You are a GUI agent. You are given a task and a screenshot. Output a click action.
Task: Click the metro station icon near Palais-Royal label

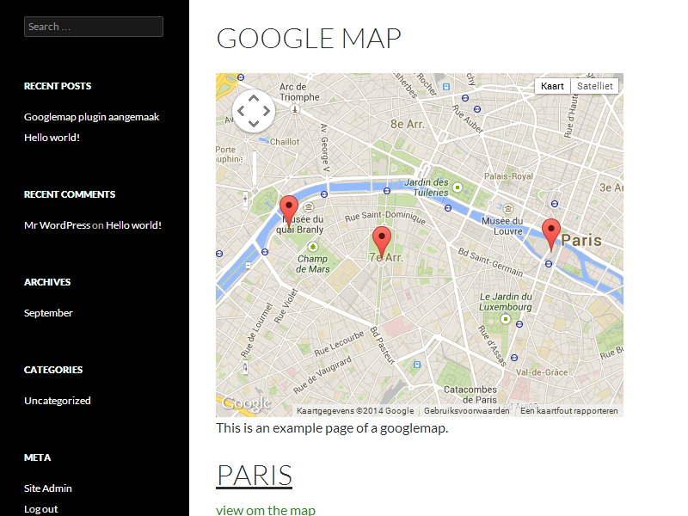click(x=555, y=204)
